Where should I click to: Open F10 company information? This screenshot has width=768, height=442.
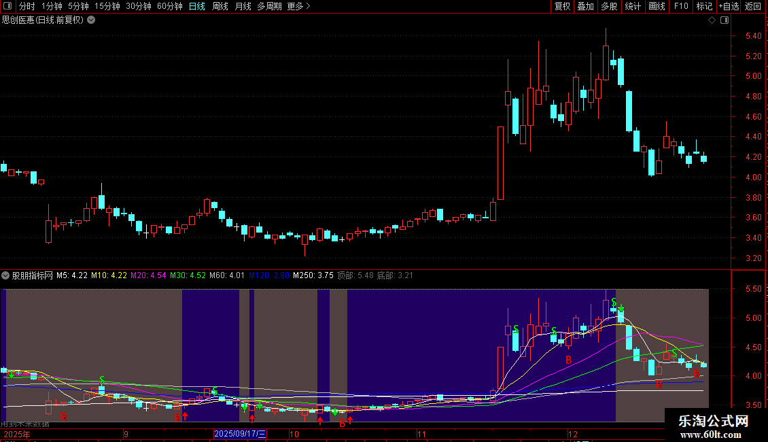click(681, 6)
